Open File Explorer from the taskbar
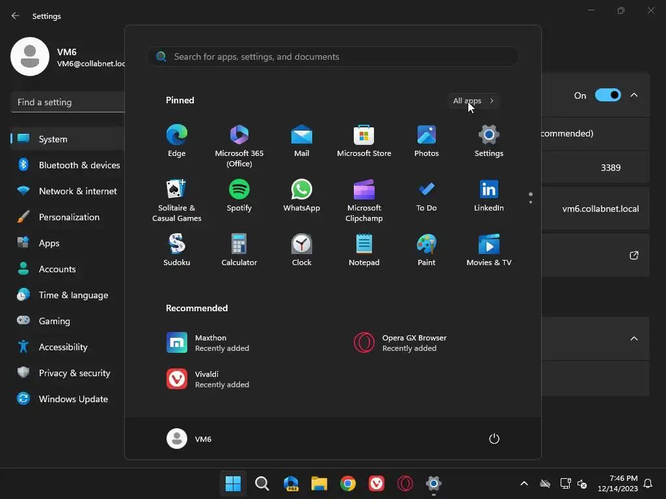This screenshot has height=499, width=666. tap(319, 483)
